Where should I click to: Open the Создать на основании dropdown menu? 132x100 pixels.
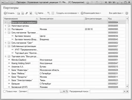click(x=67, y=13)
